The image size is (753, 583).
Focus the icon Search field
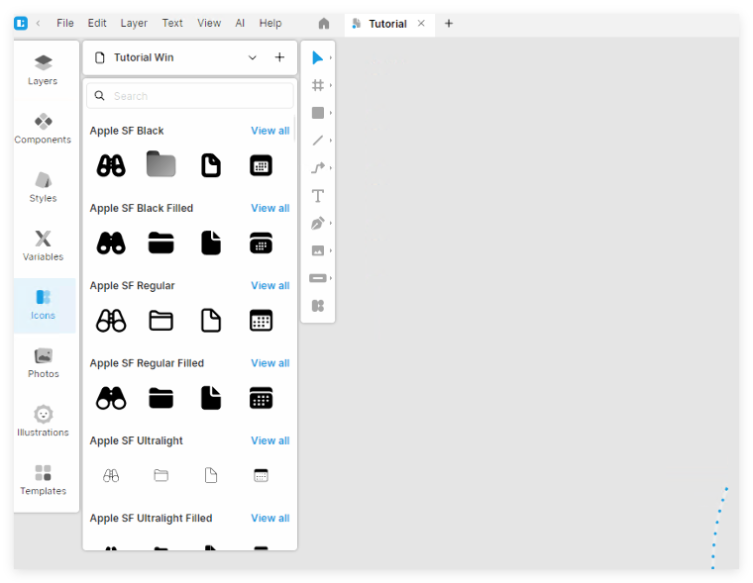coord(190,96)
